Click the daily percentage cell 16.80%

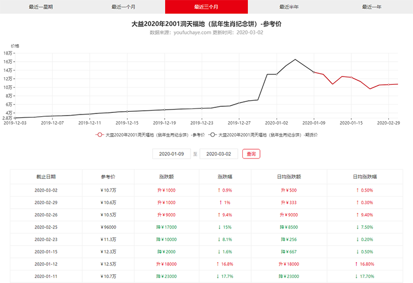click(x=365, y=264)
